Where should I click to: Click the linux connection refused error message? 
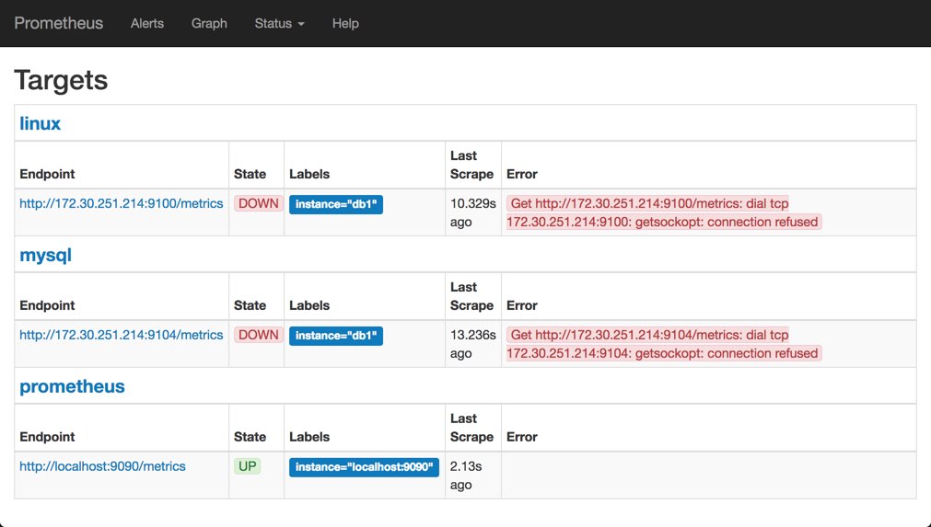tap(662, 212)
